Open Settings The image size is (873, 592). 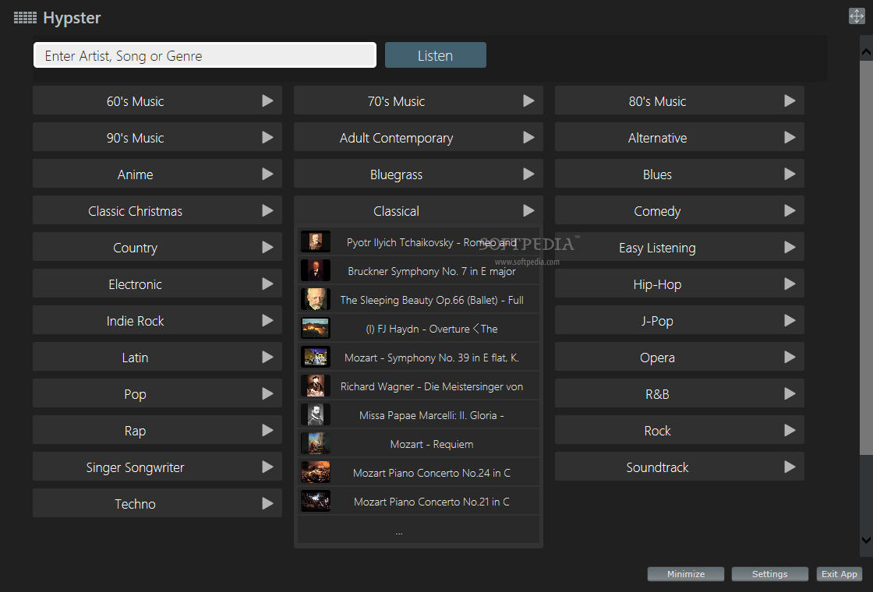[770, 573]
